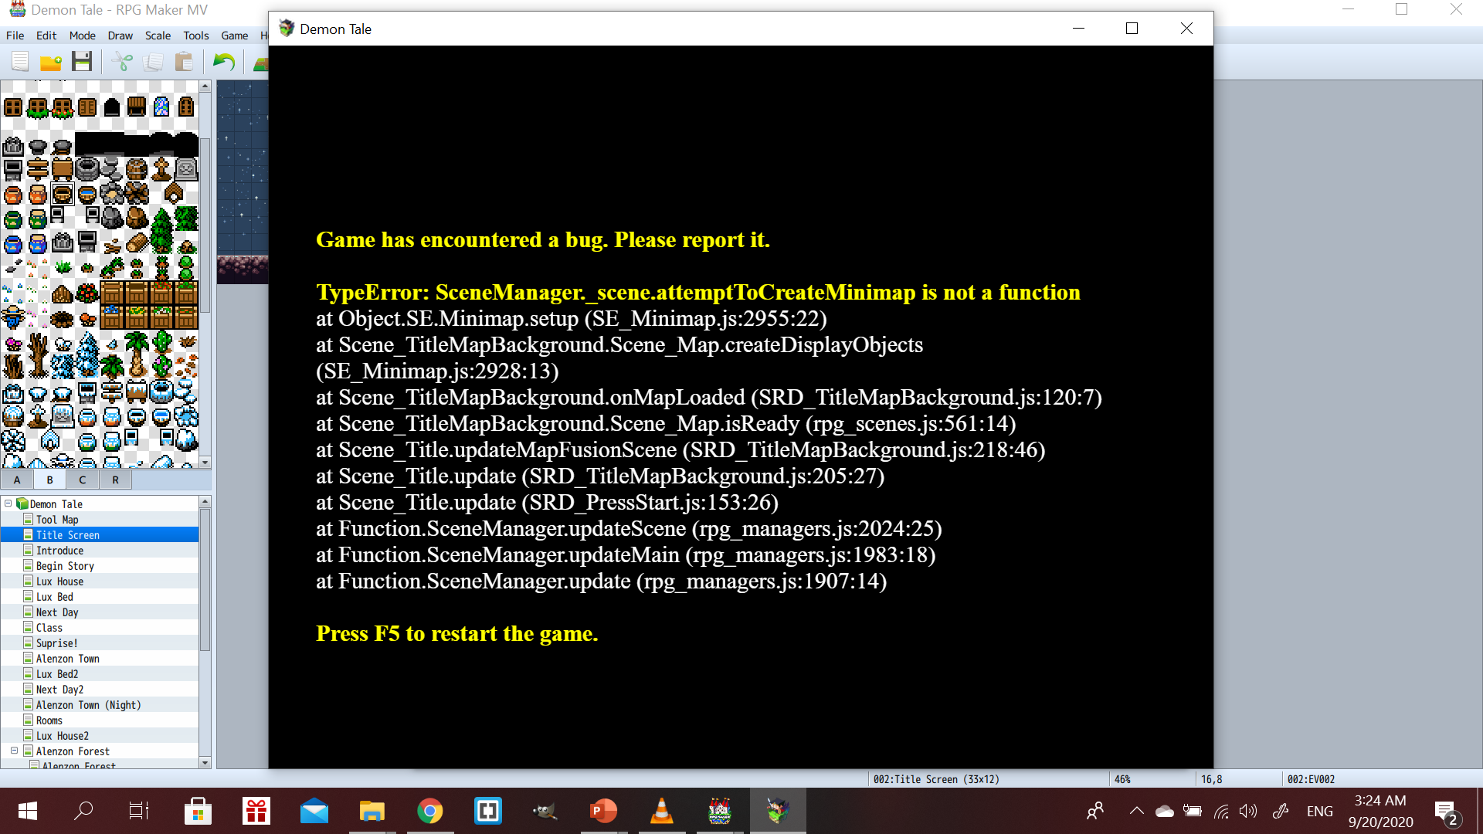The image size is (1483, 834).
Task: Click the map list scroll-up arrow
Action: pyautogui.click(x=205, y=502)
